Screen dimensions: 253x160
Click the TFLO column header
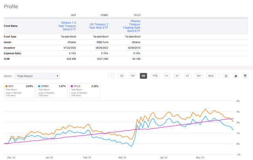click(137, 15)
